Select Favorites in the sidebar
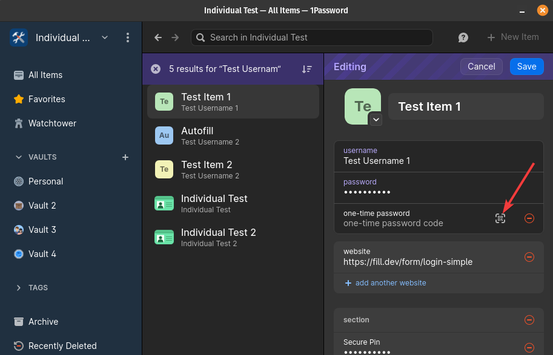The image size is (553, 355). (x=47, y=99)
